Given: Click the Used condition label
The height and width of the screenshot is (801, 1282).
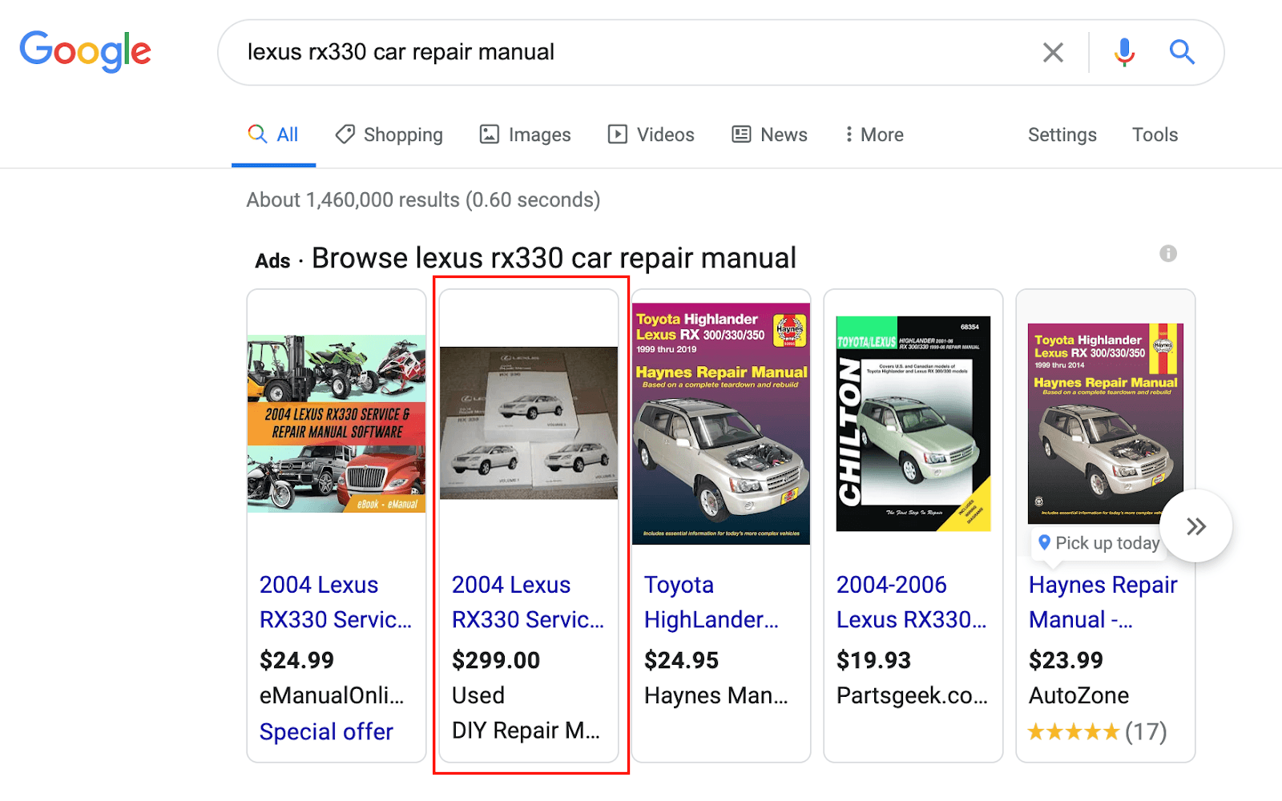Looking at the screenshot, I should click(x=478, y=695).
